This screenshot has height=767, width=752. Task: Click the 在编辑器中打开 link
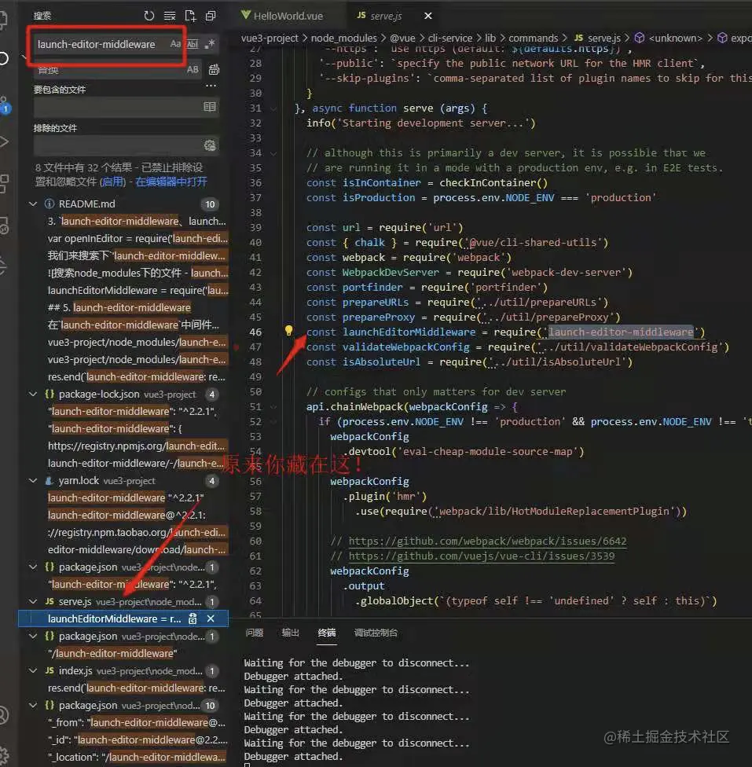tap(171, 182)
